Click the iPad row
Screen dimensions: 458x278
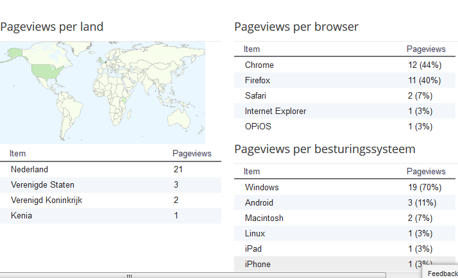click(344, 249)
